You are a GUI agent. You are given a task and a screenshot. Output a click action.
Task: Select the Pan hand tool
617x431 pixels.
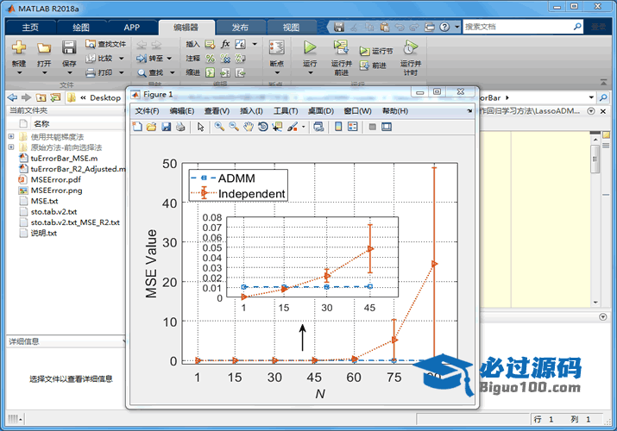(x=249, y=127)
